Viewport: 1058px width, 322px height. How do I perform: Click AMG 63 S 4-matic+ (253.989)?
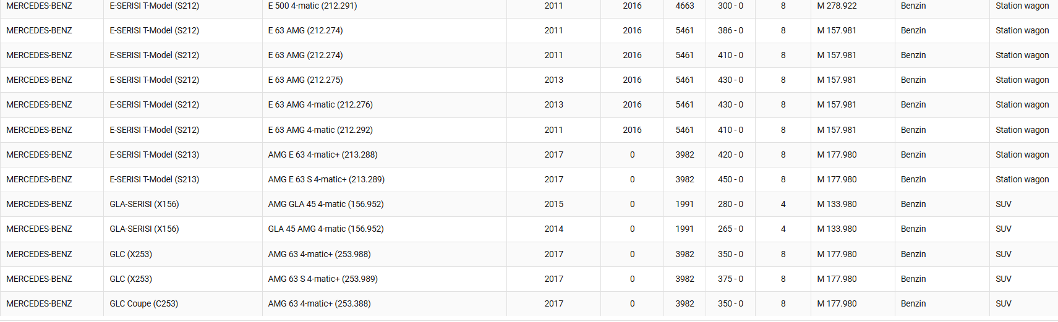(323, 279)
